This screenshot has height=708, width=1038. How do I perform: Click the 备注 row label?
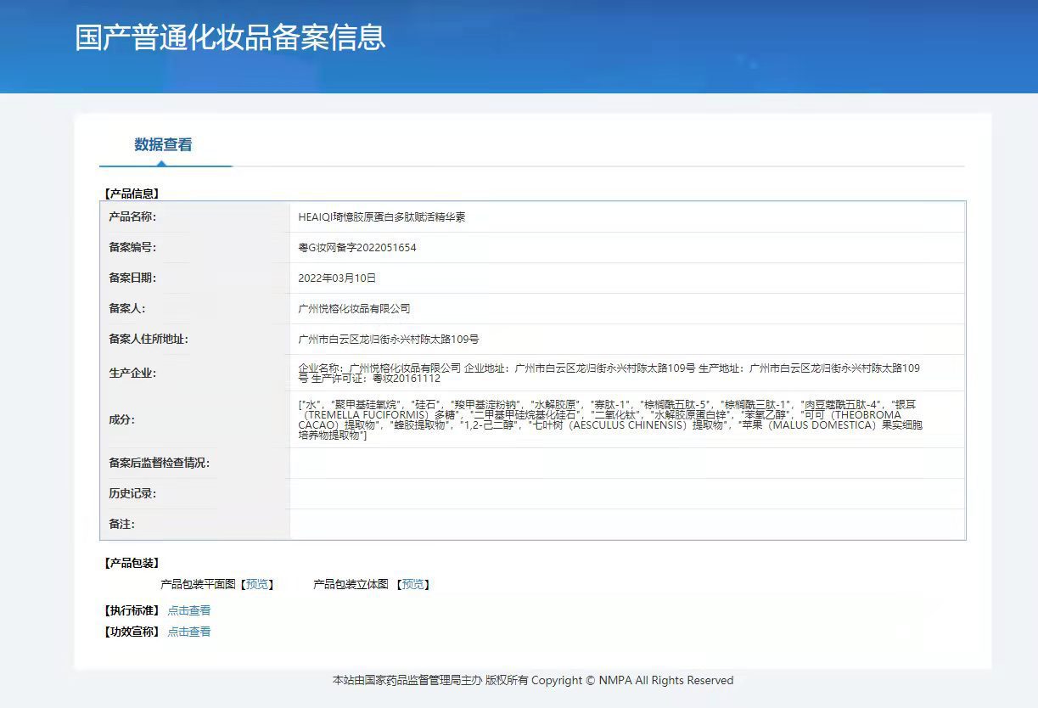121,524
